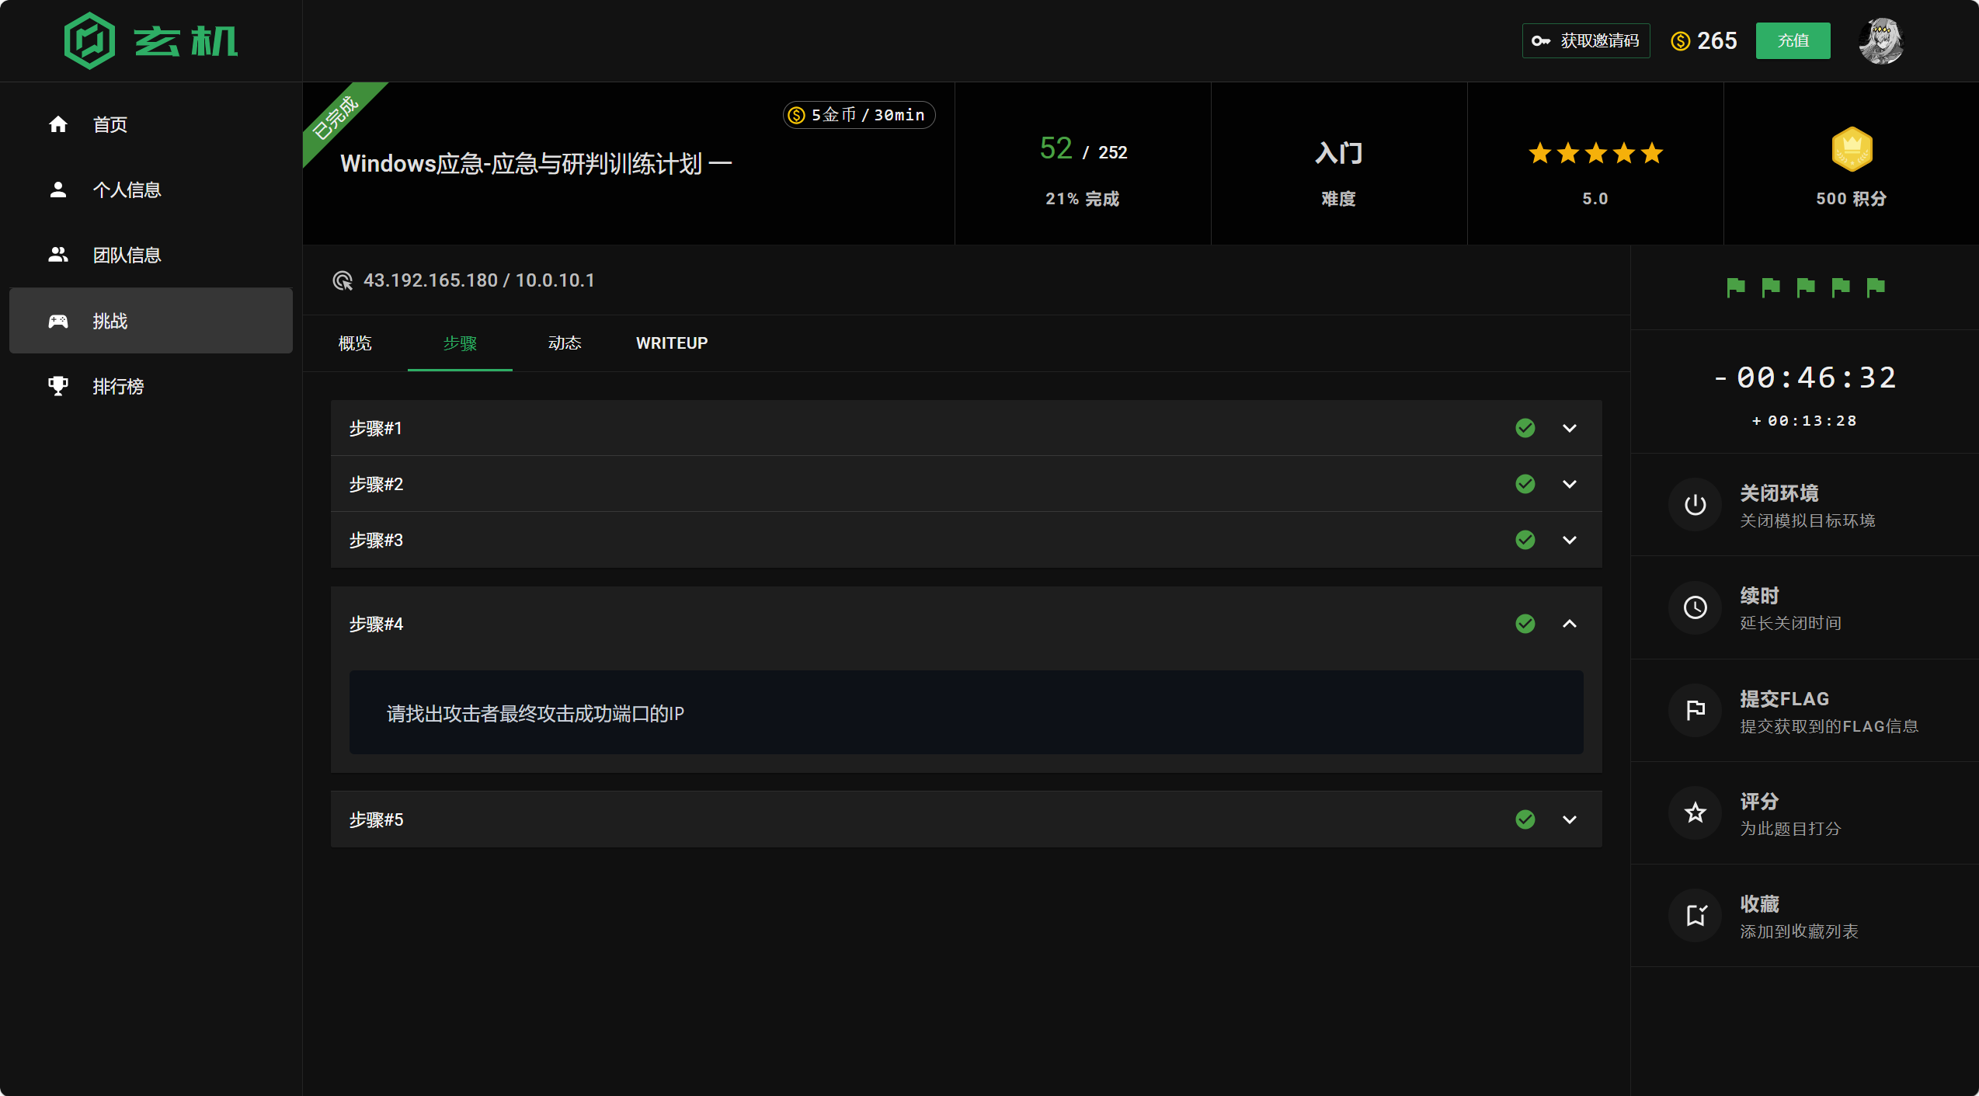Click the power icon to close environment
The width and height of the screenshot is (1979, 1096).
click(x=1695, y=505)
